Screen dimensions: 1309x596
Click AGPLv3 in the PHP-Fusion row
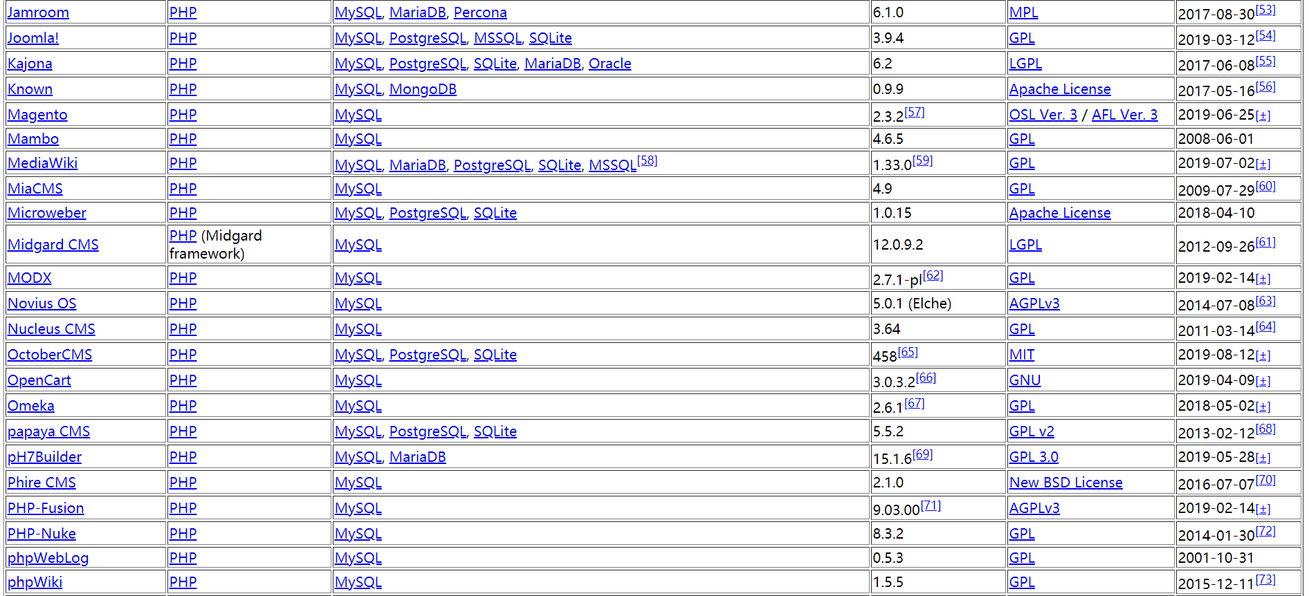coord(1034,508)
